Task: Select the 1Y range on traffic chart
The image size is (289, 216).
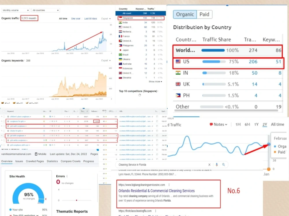Action: tap(256, 124)
